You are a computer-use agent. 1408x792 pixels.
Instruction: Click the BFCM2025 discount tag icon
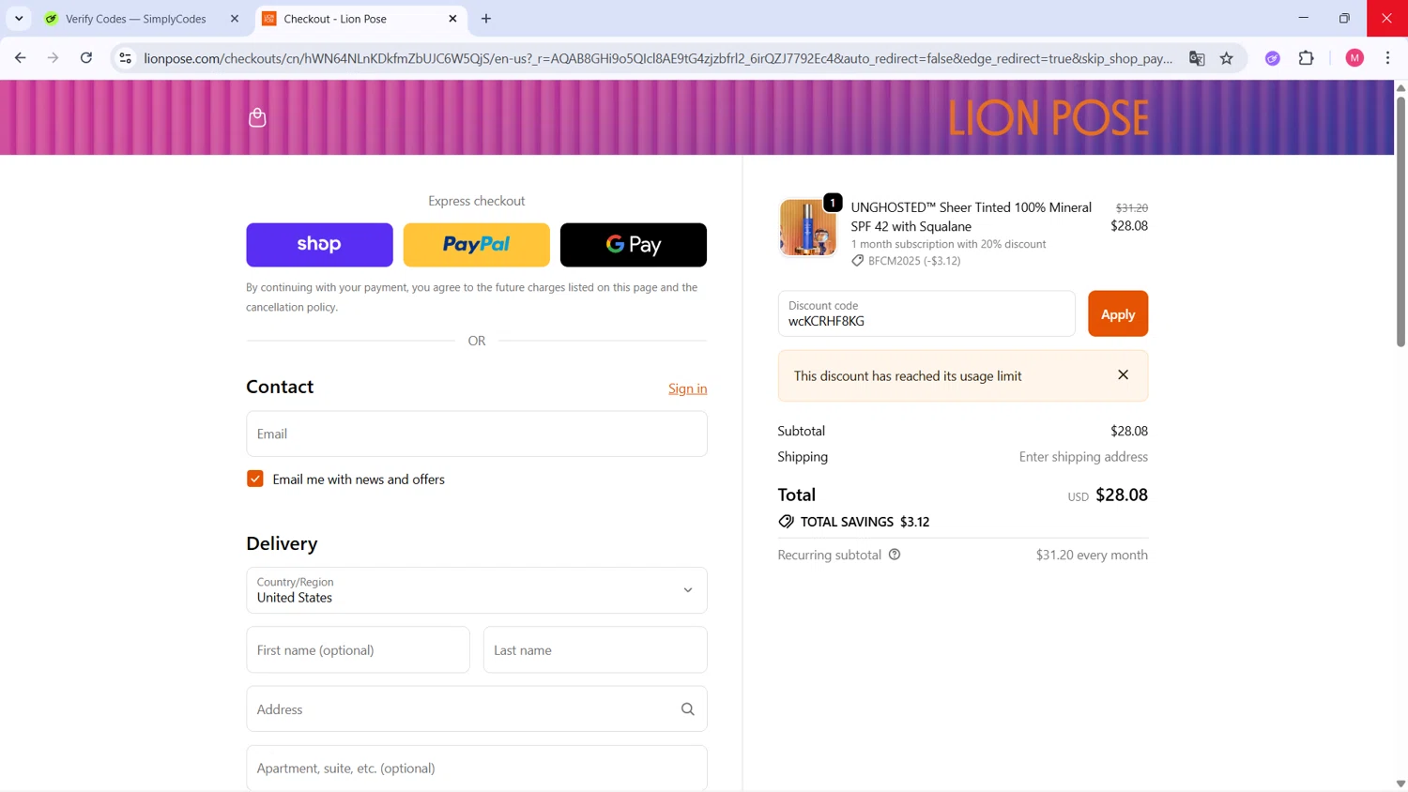point(857,261)
